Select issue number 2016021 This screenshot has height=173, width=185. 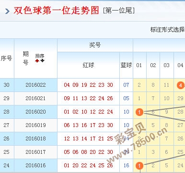click(35, 98)
